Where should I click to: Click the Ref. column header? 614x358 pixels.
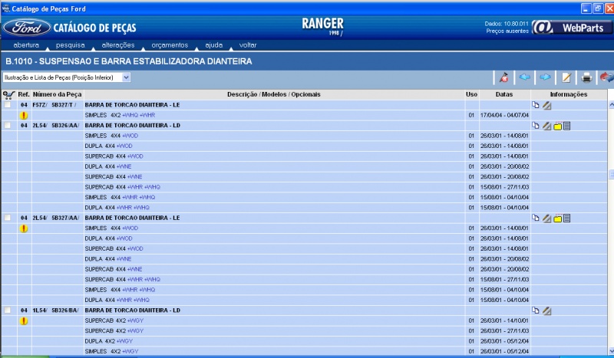coord(24,94)
